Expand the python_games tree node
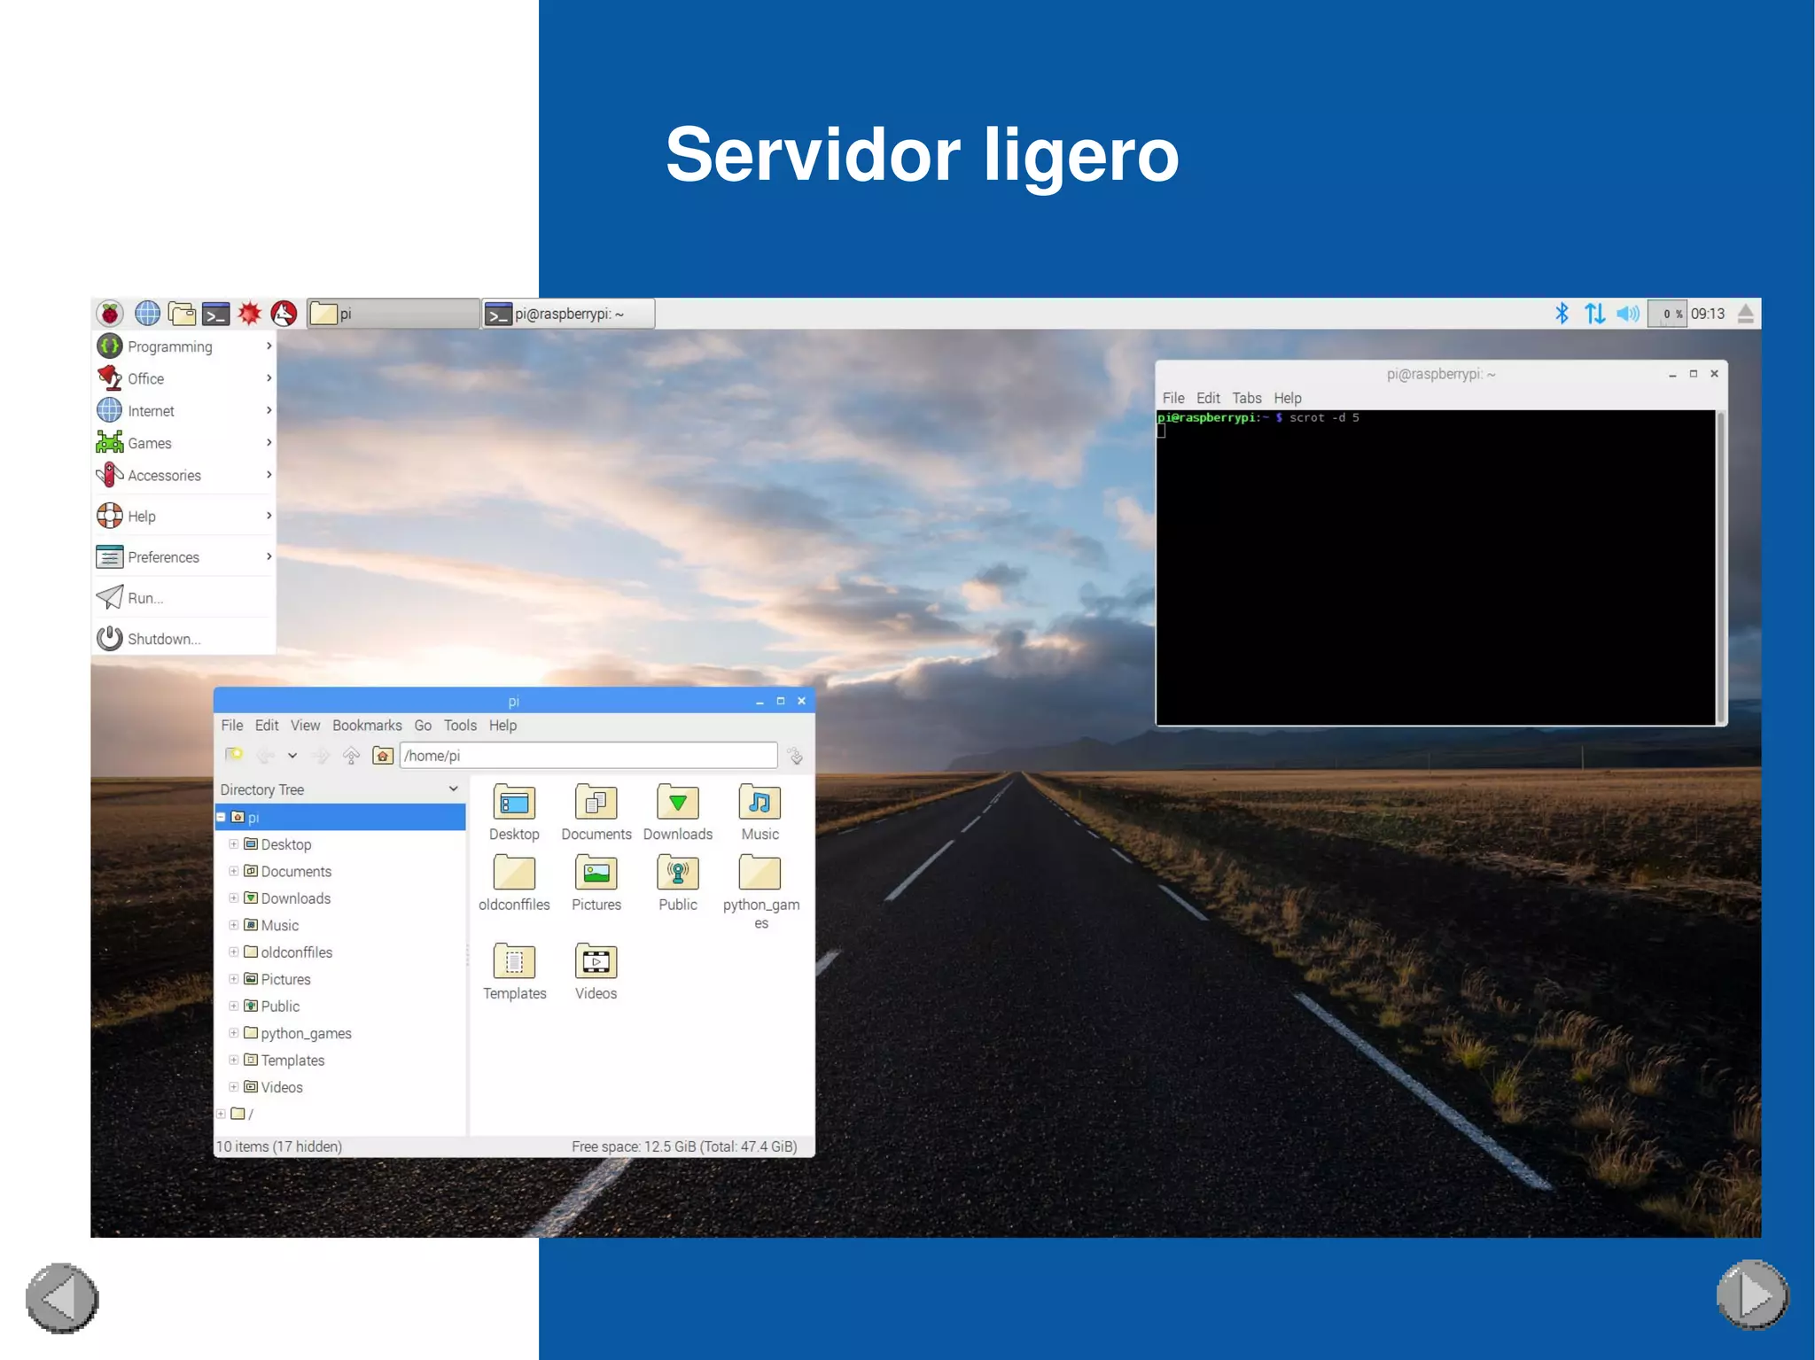Image resolution: width=1815 pixels, height=1360 pixels. click(x=234, y=1033)
